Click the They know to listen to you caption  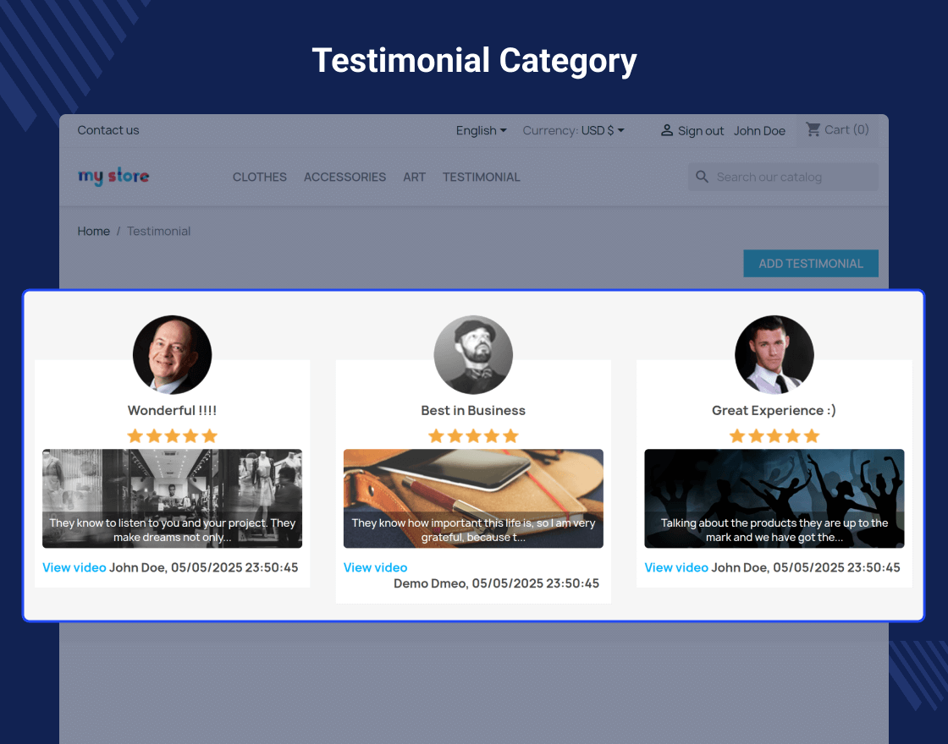point(173,530)
